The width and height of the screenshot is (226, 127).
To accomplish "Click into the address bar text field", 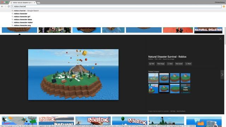I will (116, 6).
